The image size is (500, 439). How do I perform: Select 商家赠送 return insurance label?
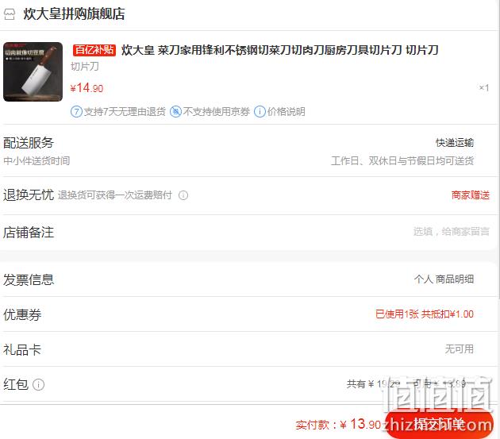471,195
